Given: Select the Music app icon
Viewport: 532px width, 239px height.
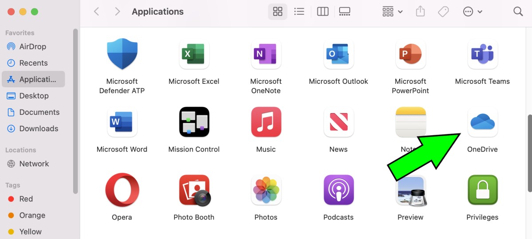Looking at the screenshot, I should pos(266,121).
